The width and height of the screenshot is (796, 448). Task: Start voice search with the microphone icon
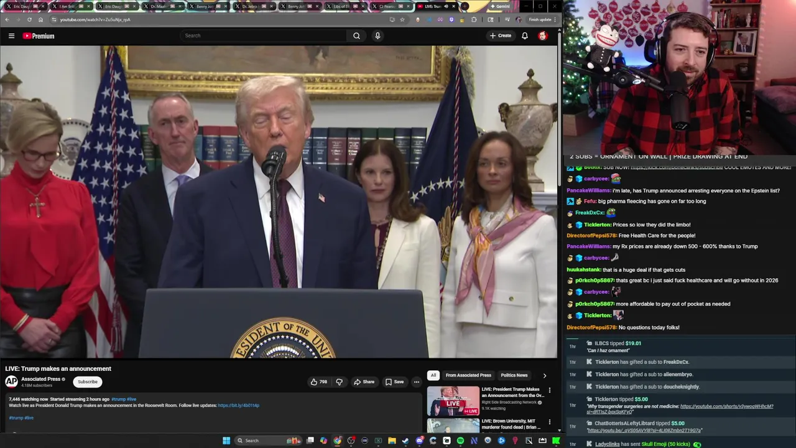[x=377, y=35]
